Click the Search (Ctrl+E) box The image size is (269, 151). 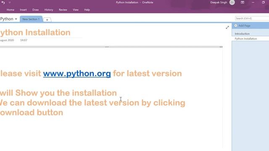(252, 18)
